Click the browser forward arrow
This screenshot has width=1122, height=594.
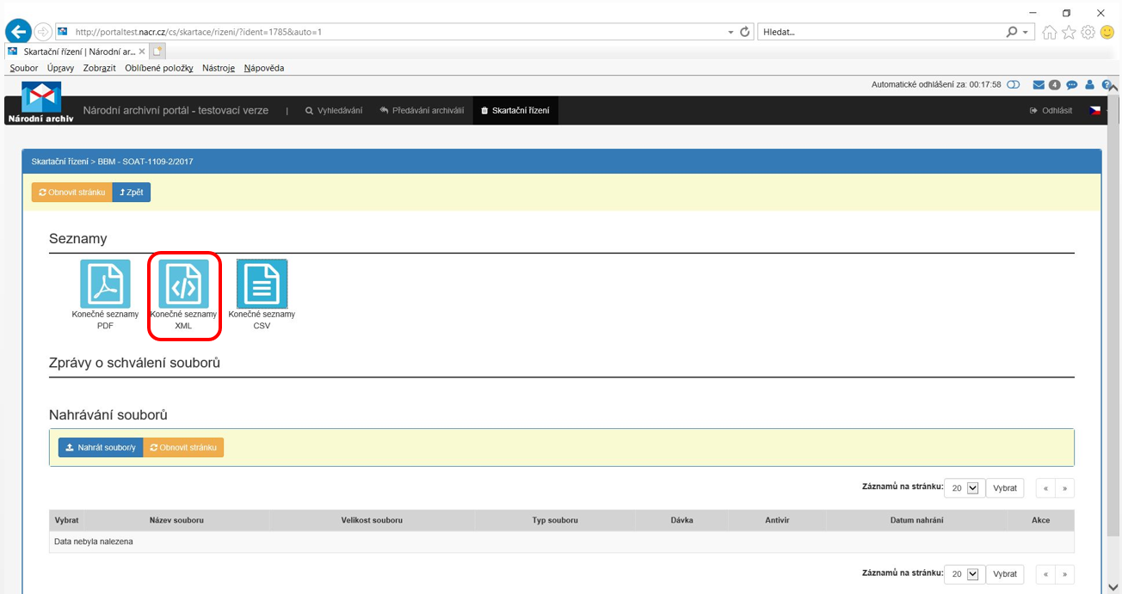(43, 32)
